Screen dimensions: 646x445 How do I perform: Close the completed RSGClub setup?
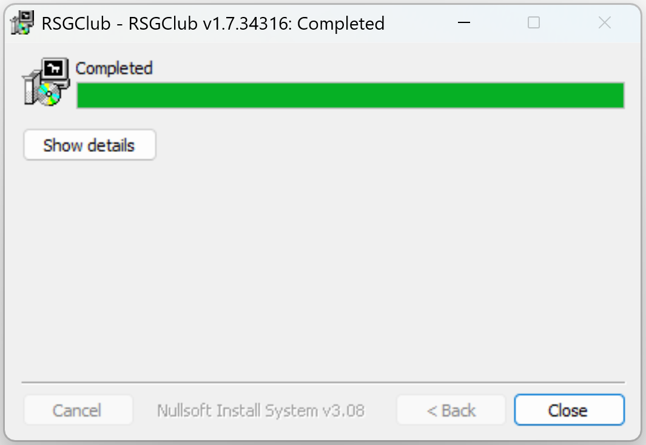[x=569, y=410]
